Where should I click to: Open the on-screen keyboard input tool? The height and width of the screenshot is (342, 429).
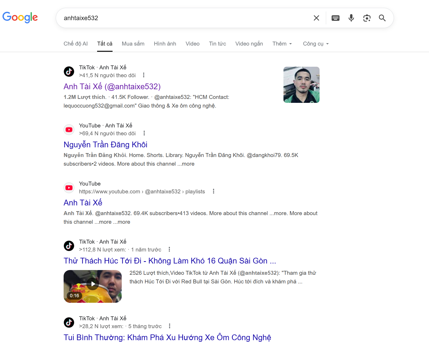(x=336, y=18)
